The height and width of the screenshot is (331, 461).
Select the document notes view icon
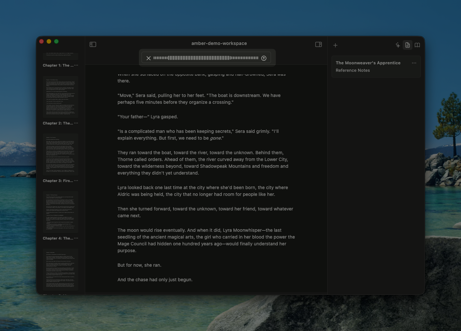point(407,45)
